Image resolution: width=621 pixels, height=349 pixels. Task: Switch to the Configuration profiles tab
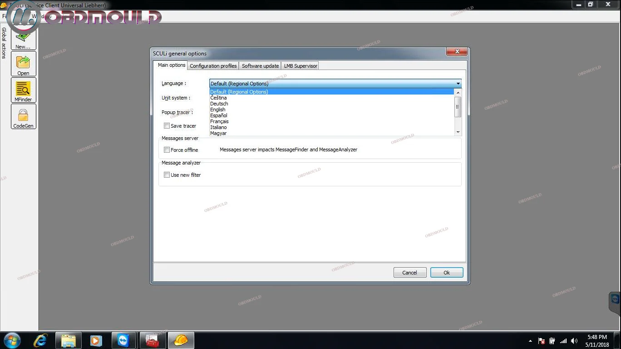point(213,66)
